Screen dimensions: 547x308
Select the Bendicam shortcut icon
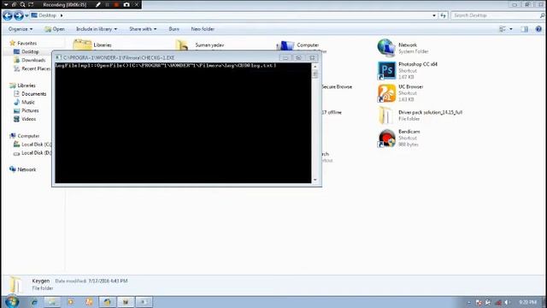[x=386, y=139]
